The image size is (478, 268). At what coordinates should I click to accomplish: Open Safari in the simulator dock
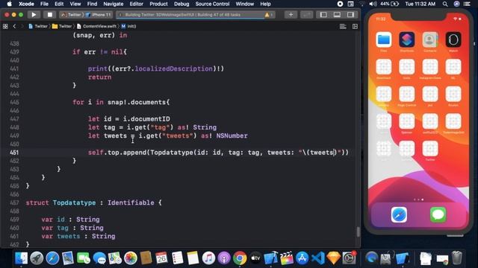399,214
